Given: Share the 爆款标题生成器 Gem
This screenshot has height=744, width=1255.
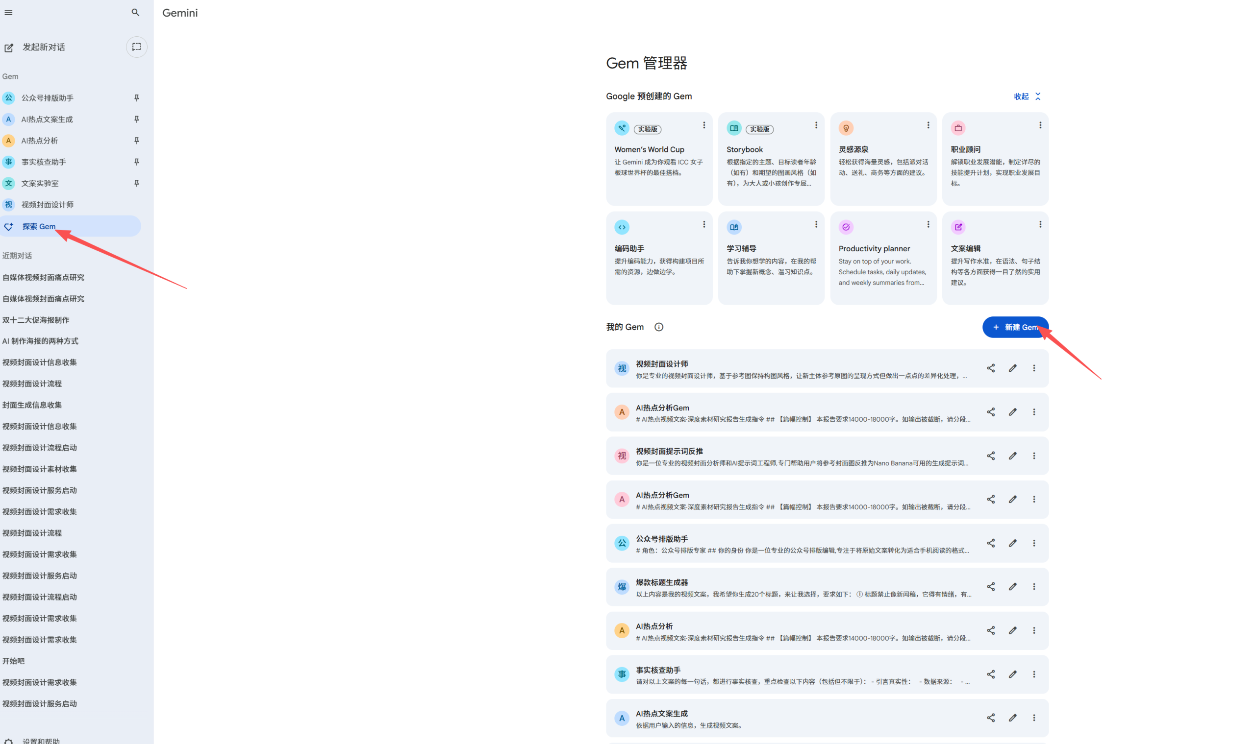Looking at the screenshot, I should pos(991,587).
